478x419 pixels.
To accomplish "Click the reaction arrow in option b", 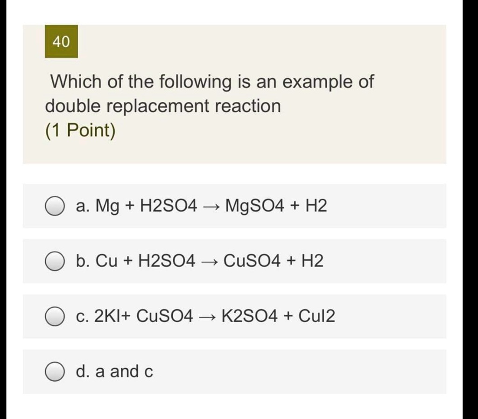I will point(209,261).
